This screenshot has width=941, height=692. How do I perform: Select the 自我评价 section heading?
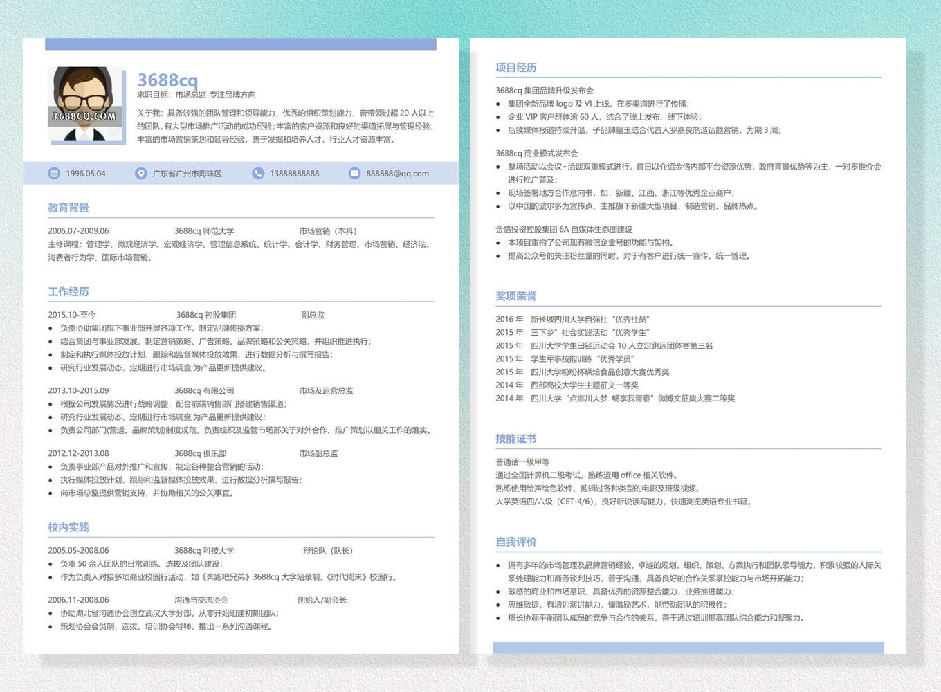(516, 542)
